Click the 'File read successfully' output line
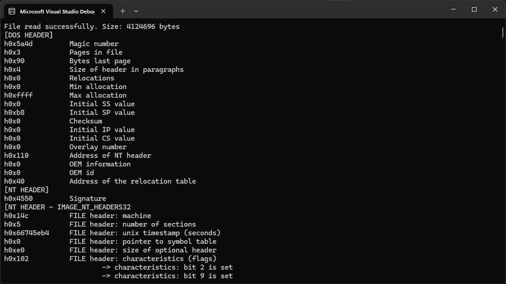Image resolution: width=506 pixels, height=284 pixels. click(92, 26)
